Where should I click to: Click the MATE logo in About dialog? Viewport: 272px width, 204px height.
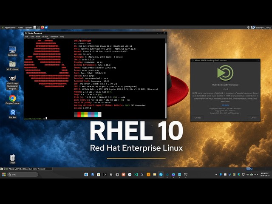pyautogui.click(x=225, y=73)
